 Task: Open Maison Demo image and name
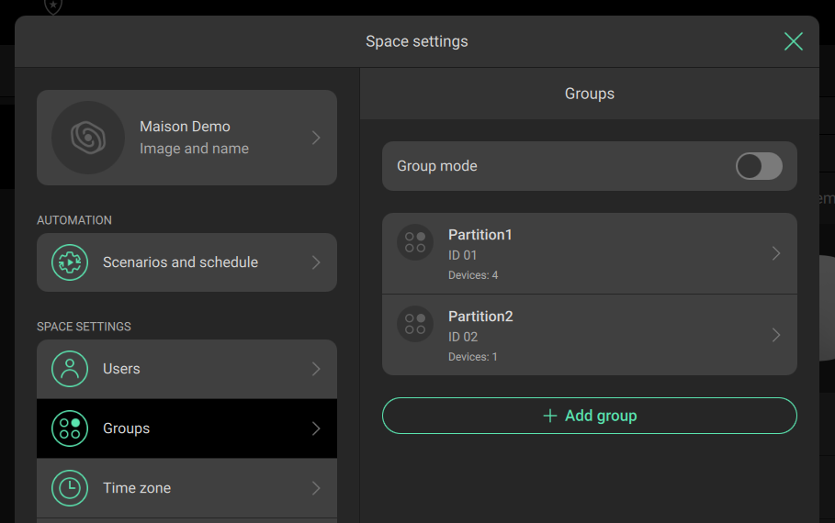tap(186, 138)
